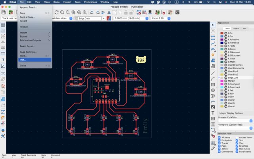This screenshot has width=254, height=159.
Task: Choose Plot... from File menu
Action: pos(35,60)
